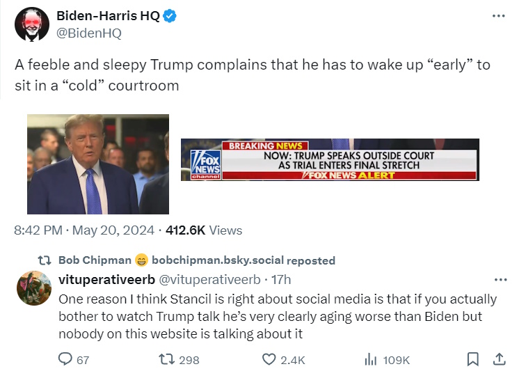Image resolution: width=517 pixels, height=378 pixels.
Task: Open the Fox News breaking news image
Action: 330,159
